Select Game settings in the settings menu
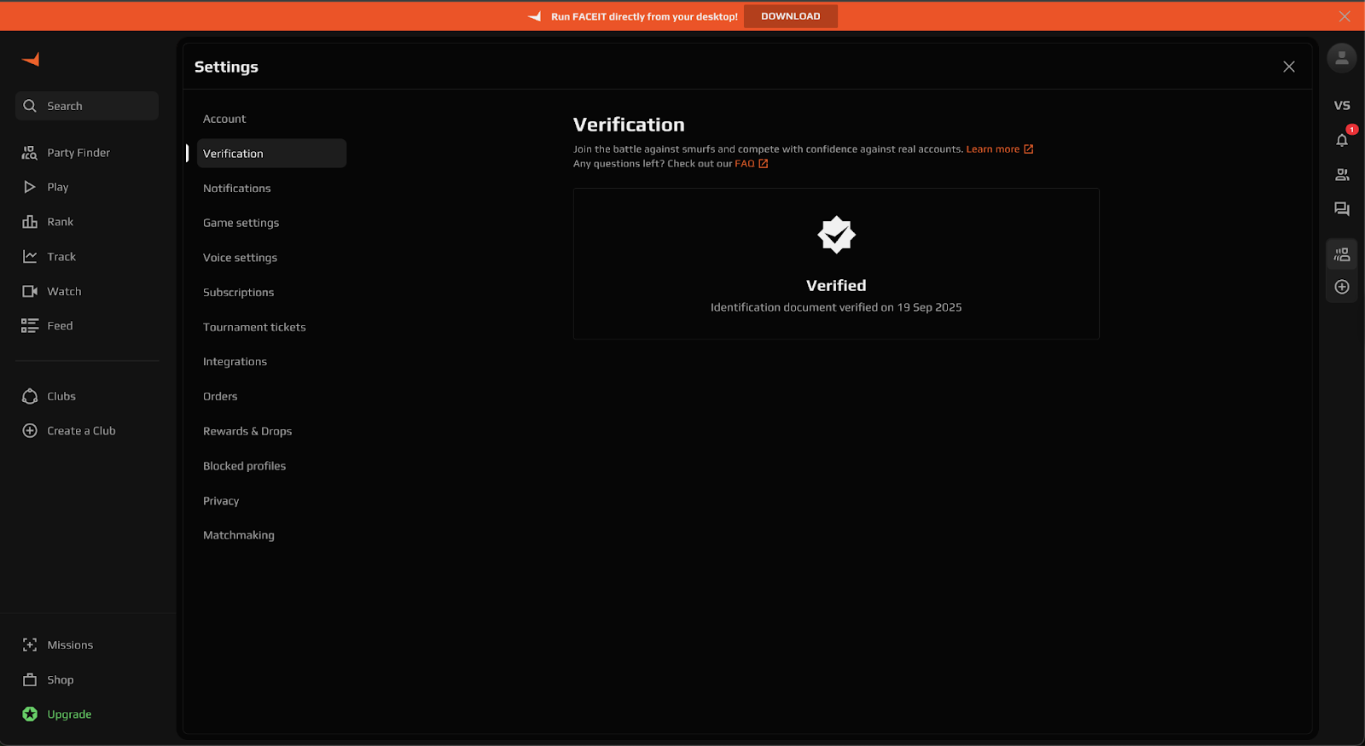 pyautogui.click(x=241, y=223)
